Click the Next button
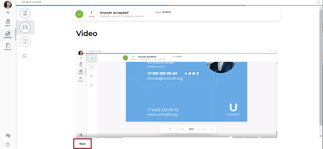The height and width of the screenshot is (149, 323). point(82,144)
